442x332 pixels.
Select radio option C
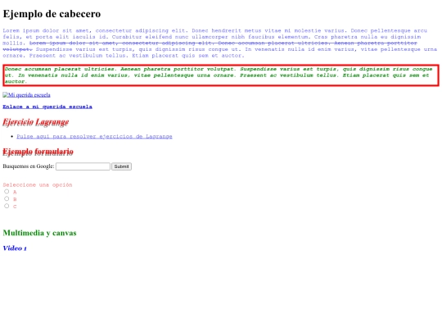click(7, 206)
